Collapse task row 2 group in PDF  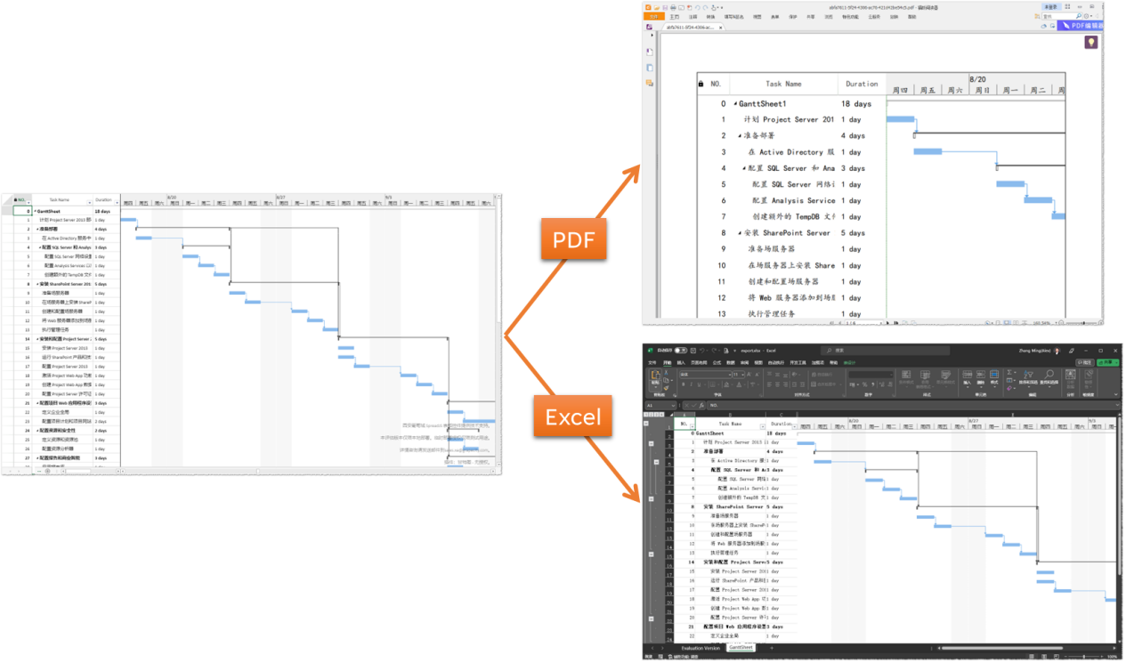[740, 136]
